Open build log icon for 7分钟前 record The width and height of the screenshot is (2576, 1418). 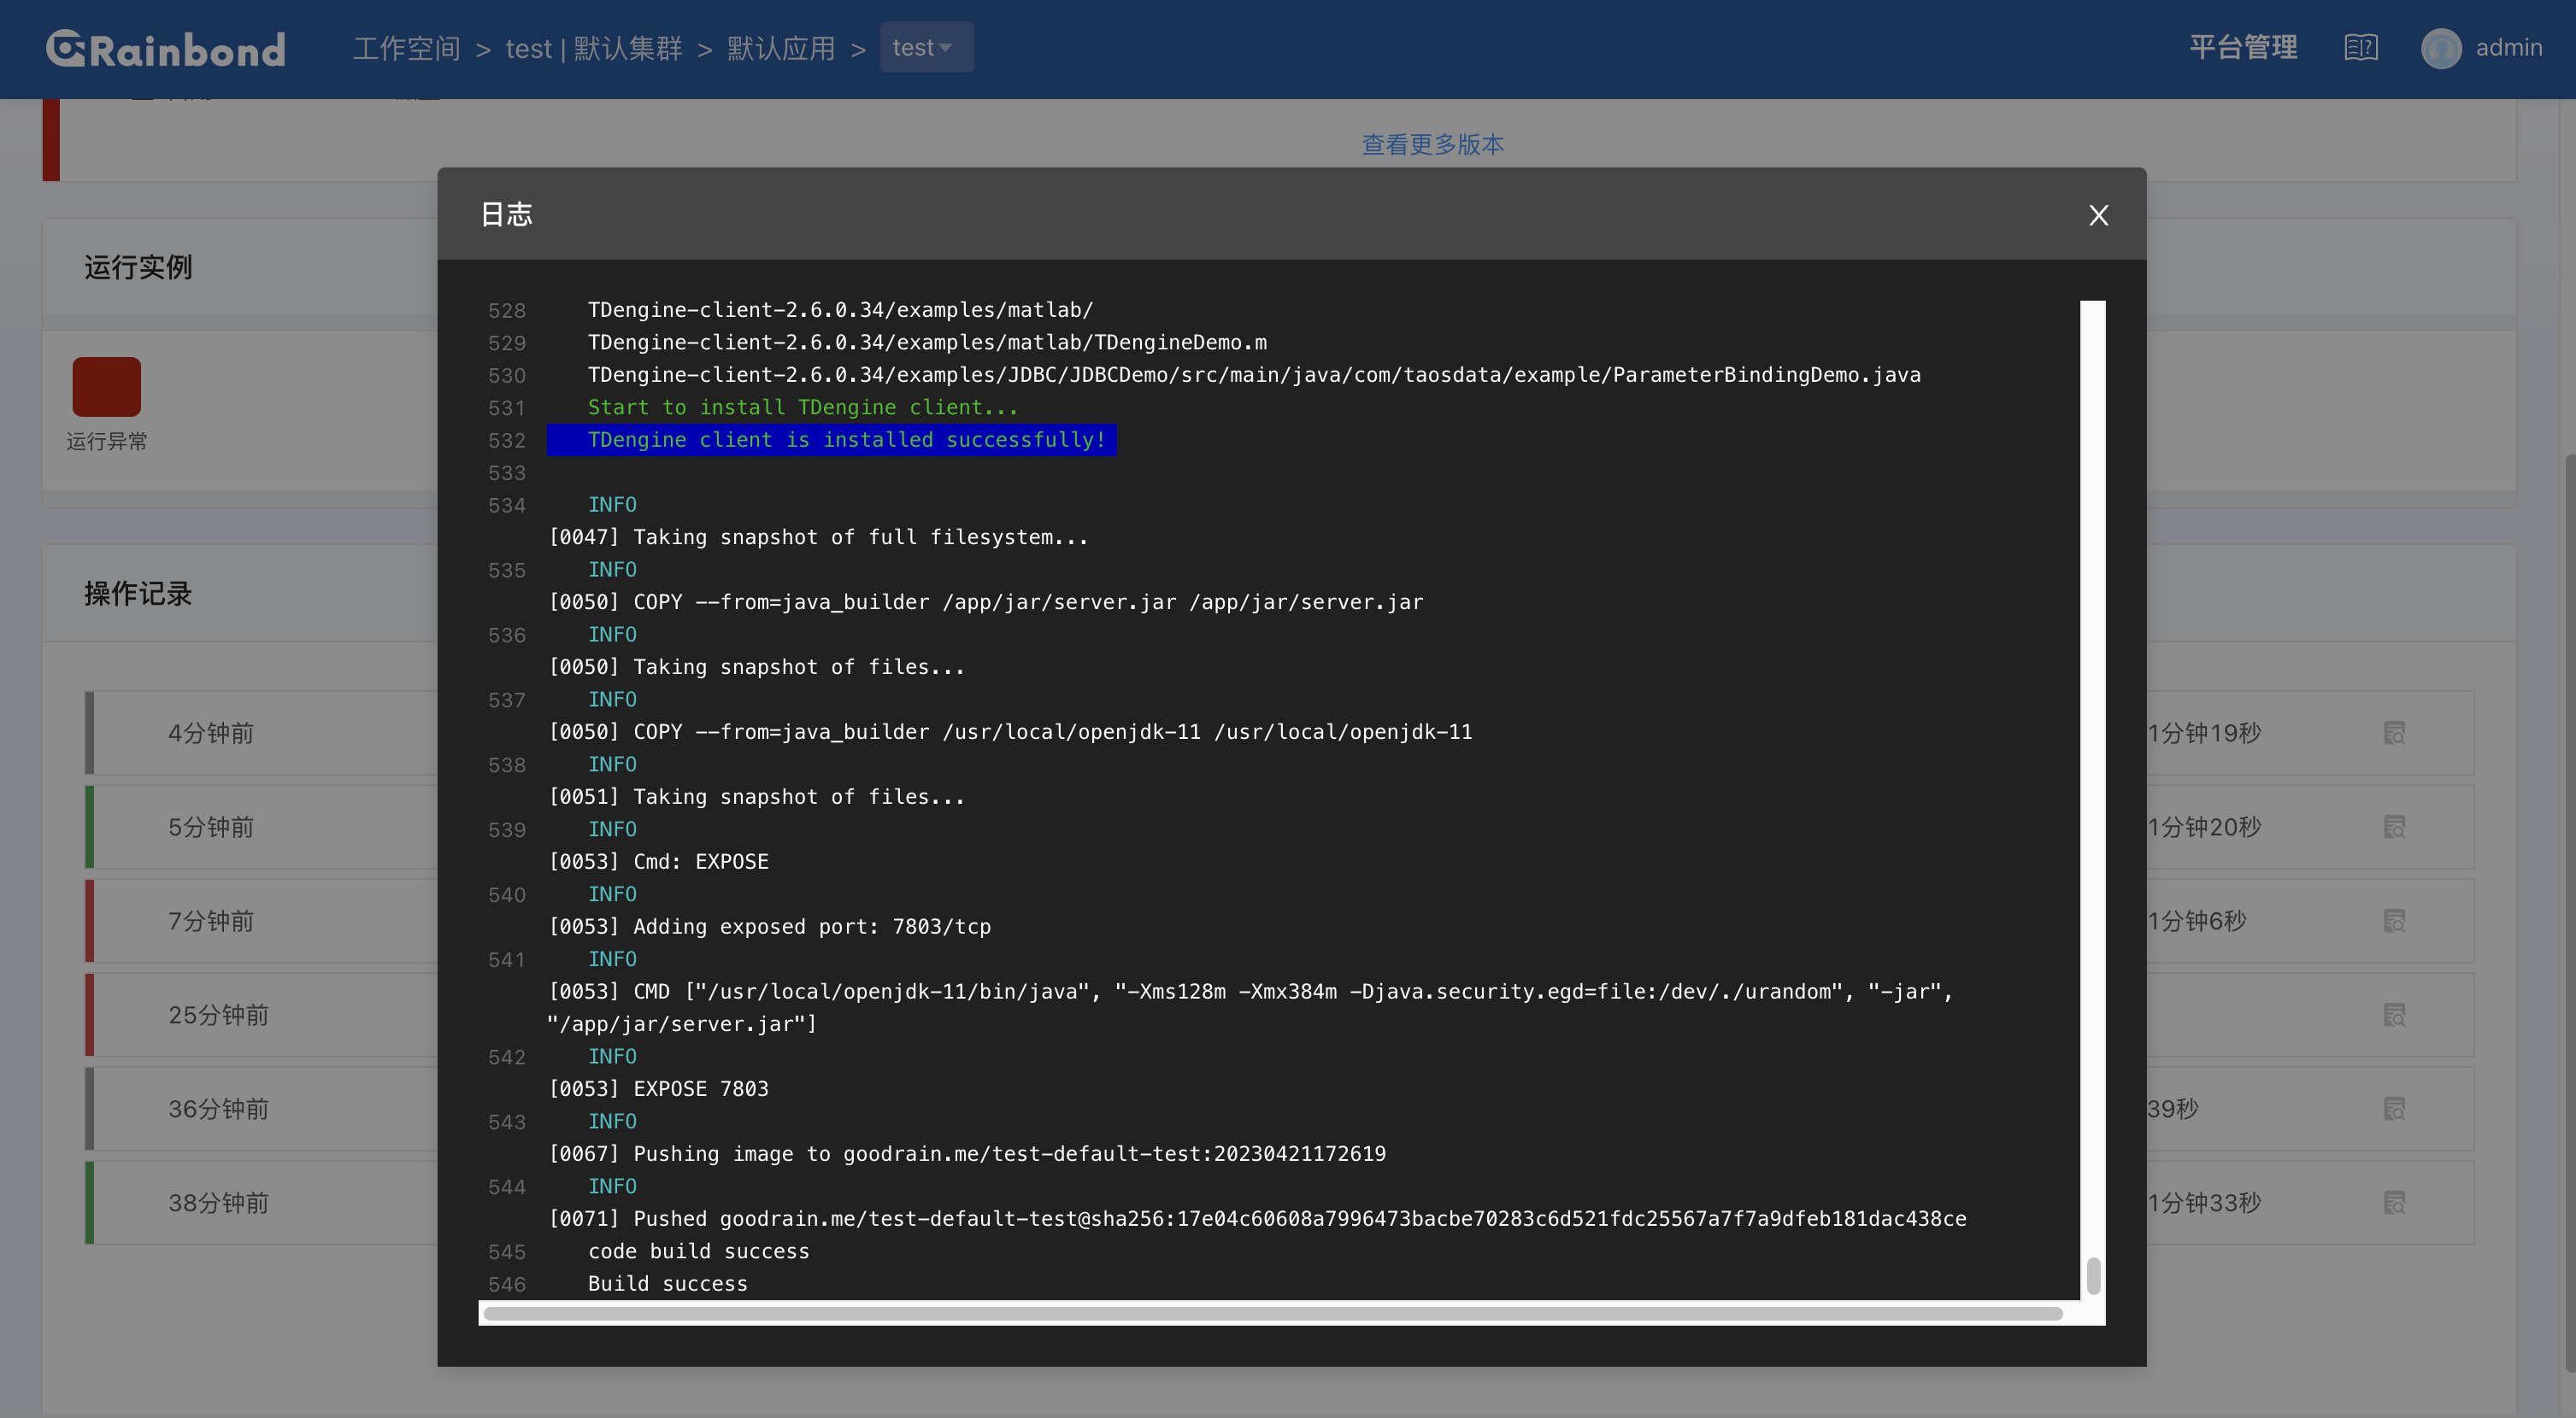[2396, 920]
